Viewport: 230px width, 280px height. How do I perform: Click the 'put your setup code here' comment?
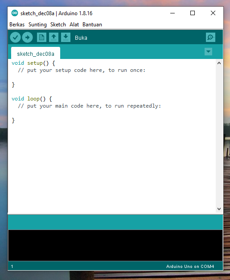point(82,70)
